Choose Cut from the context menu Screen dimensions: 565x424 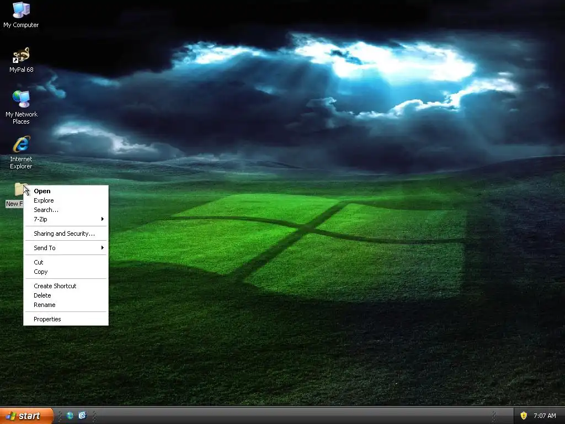click(x=66, y=262)
